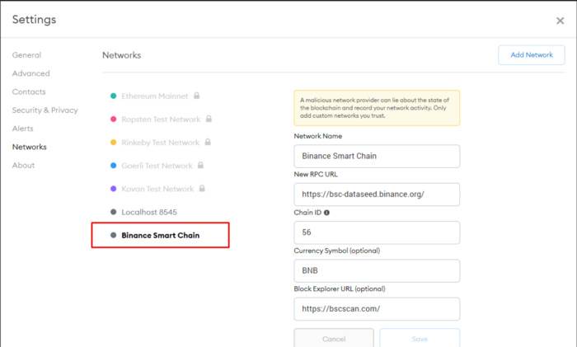Click the Chain ID info icon
The image size is (577, 347).
(x=326, y=213)
